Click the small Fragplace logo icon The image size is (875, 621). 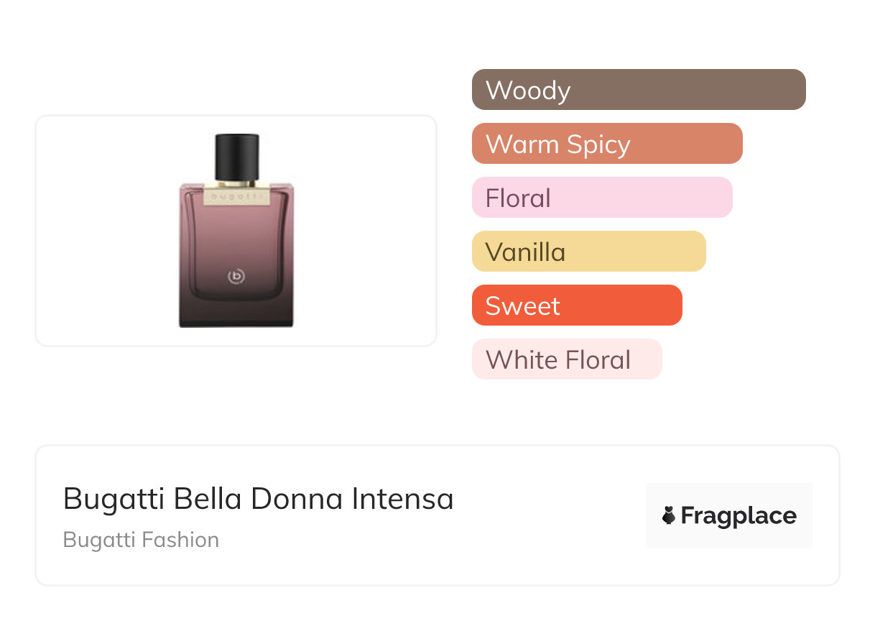coord(669,515)
